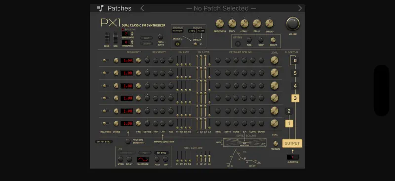Click the Pitch Mod Sensitivity knob
The height and width of the screenshot is (181, 395).
tap(128, 141)
